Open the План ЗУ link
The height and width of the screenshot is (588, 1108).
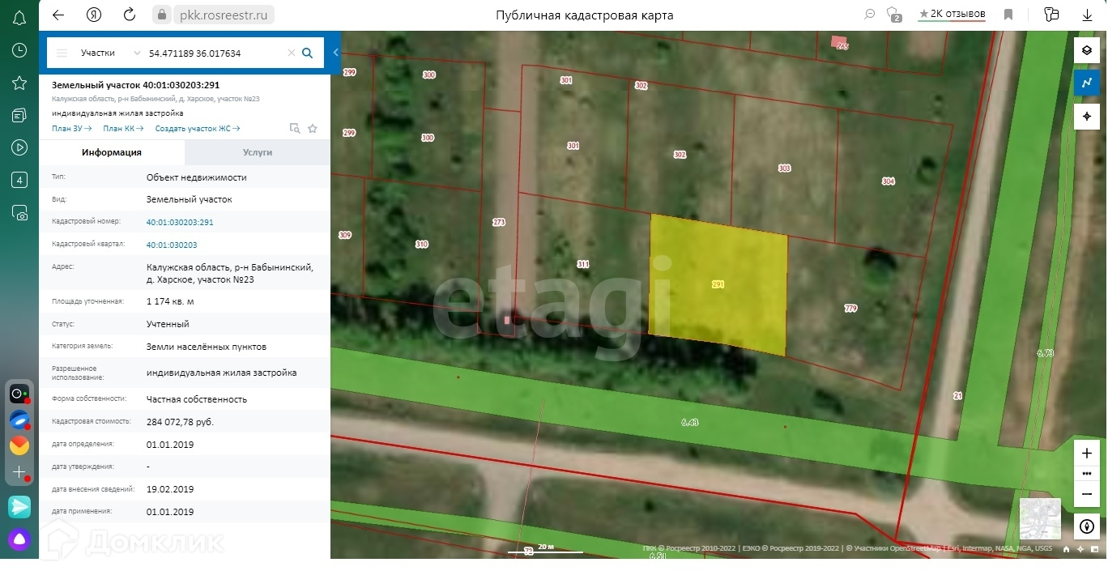tap(71, 128)
